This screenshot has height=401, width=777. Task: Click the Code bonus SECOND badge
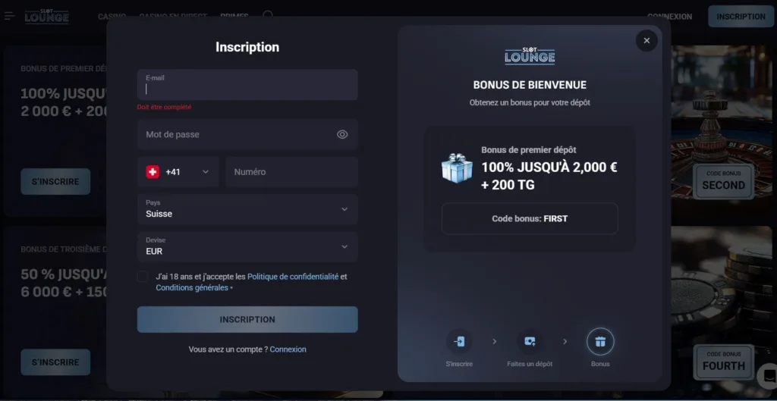(x=723, y=181)
